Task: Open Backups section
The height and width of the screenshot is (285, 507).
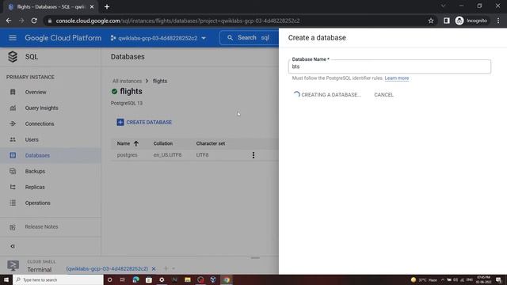Action: pos(35,171)
